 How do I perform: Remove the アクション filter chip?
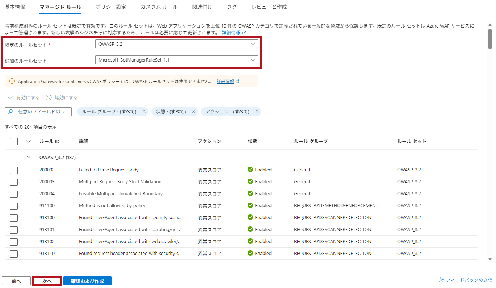[x=257, y=112]
